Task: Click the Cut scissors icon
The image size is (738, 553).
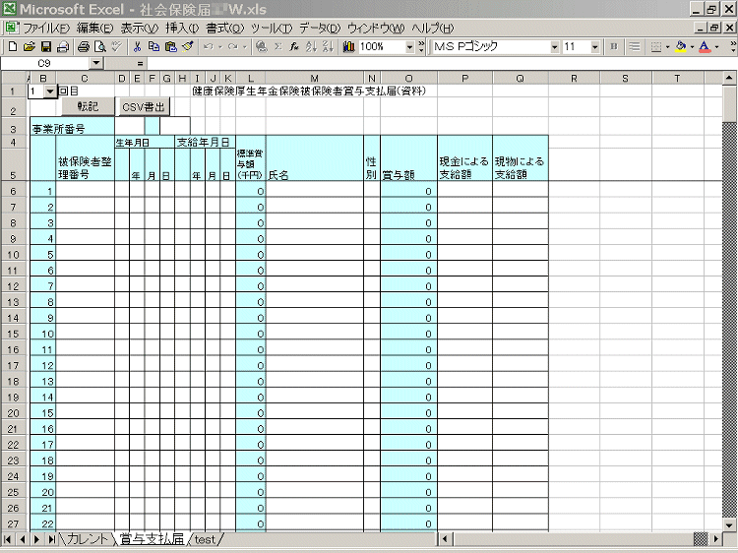Action: tap(137, 46)
